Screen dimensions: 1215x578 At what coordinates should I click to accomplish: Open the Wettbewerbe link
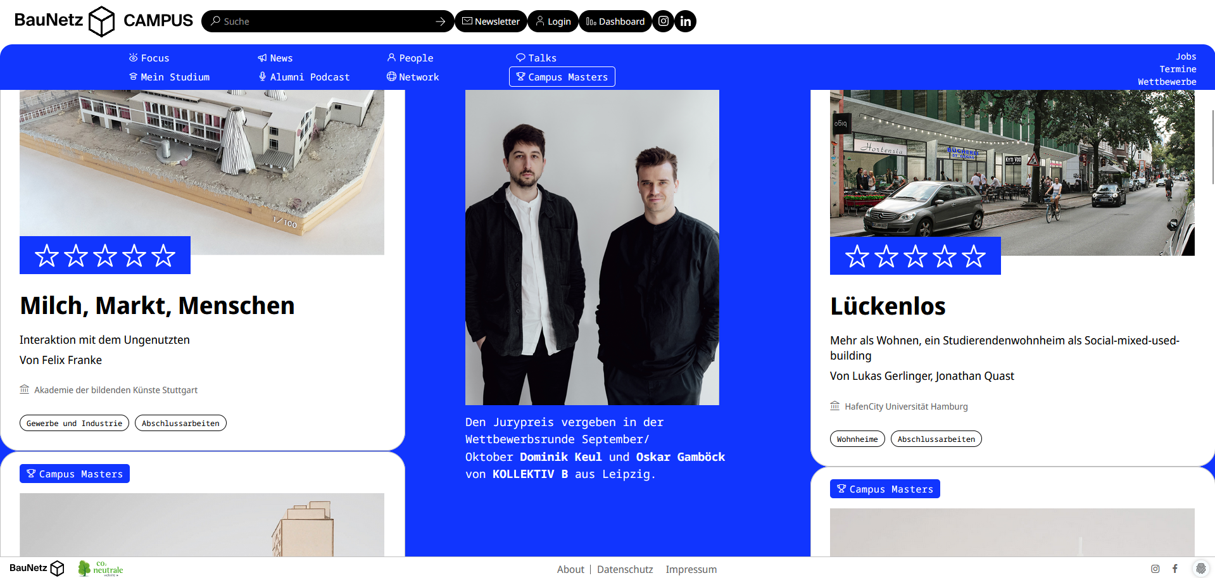(x=1167, y=82)
